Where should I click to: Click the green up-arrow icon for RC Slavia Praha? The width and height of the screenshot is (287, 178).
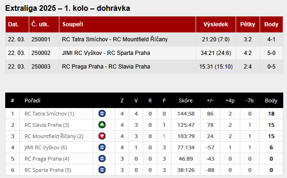click(102, 125)
